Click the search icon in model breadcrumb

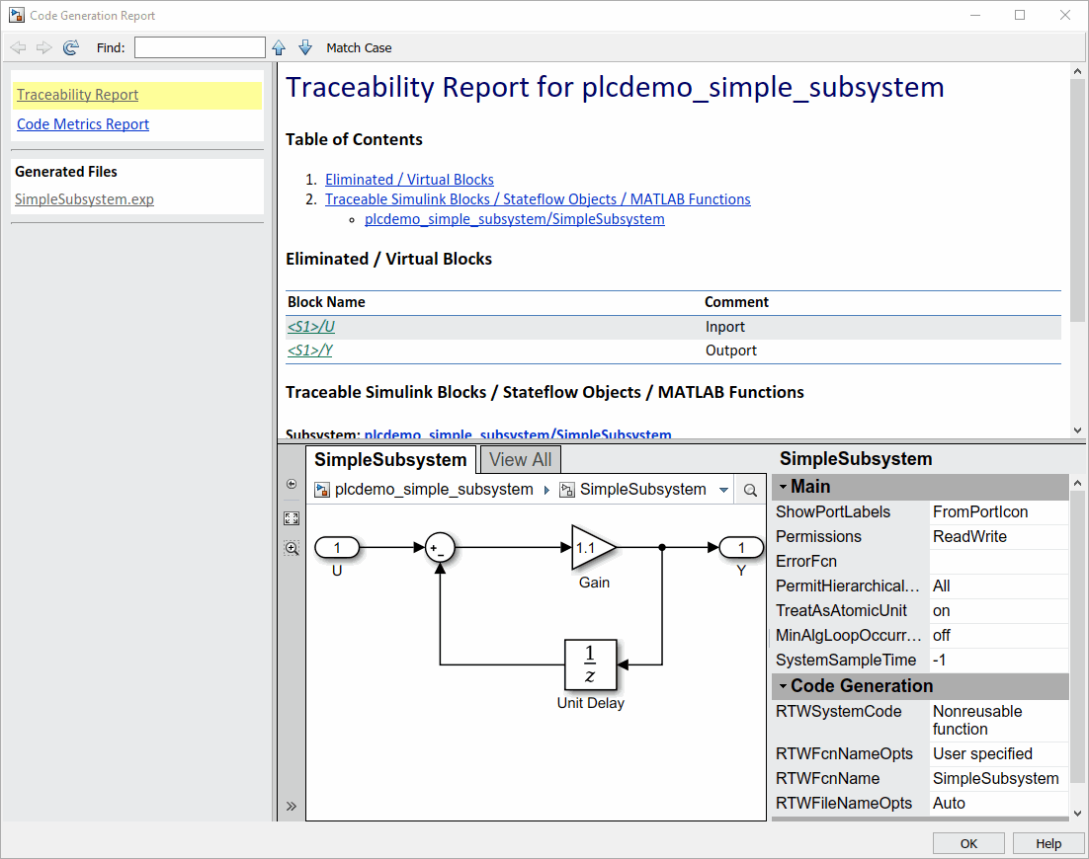pos(750,490)
